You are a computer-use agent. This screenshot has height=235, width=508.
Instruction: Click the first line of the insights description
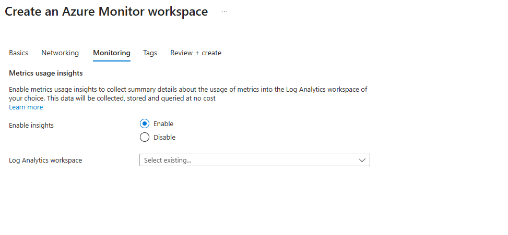pos(188,90)
